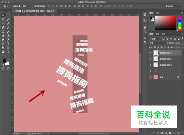
Task: Select the 颜色 color tab
Action: point(151,13)
